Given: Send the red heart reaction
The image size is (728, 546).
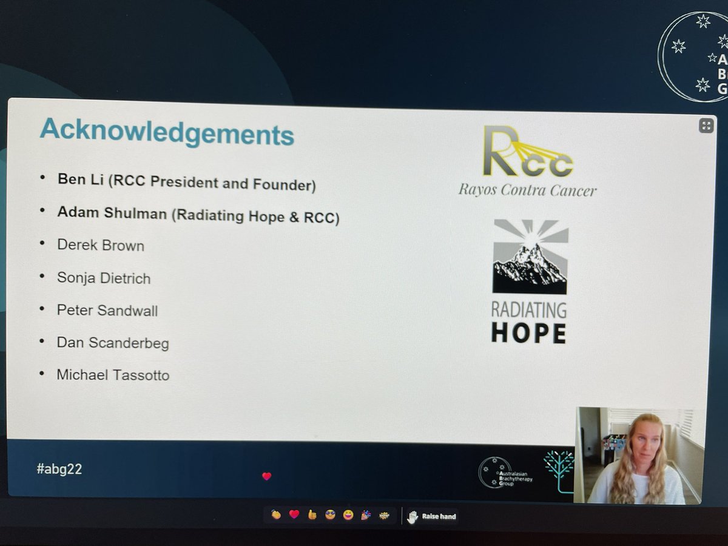Looking at the screenshot, I should click(x=294, y=515).
